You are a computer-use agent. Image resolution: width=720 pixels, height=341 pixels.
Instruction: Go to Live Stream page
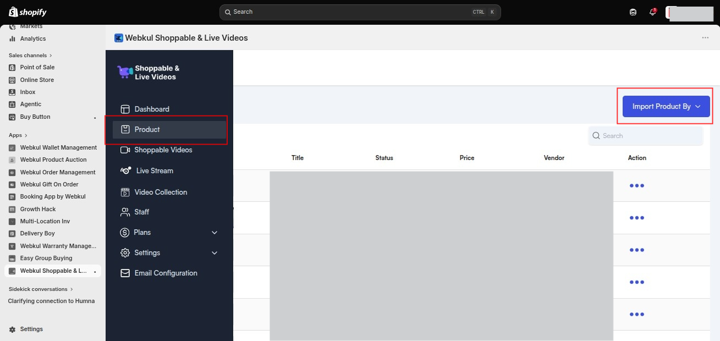tap(155, 170)
